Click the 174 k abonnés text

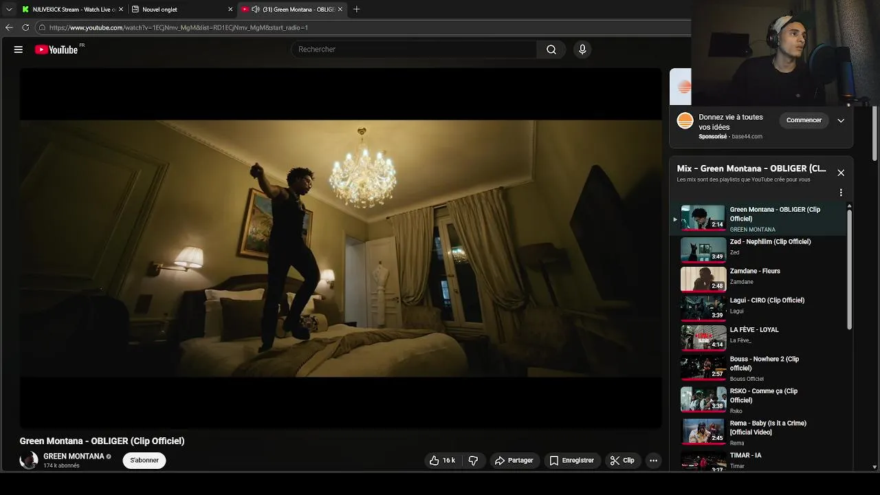[61, 466]
